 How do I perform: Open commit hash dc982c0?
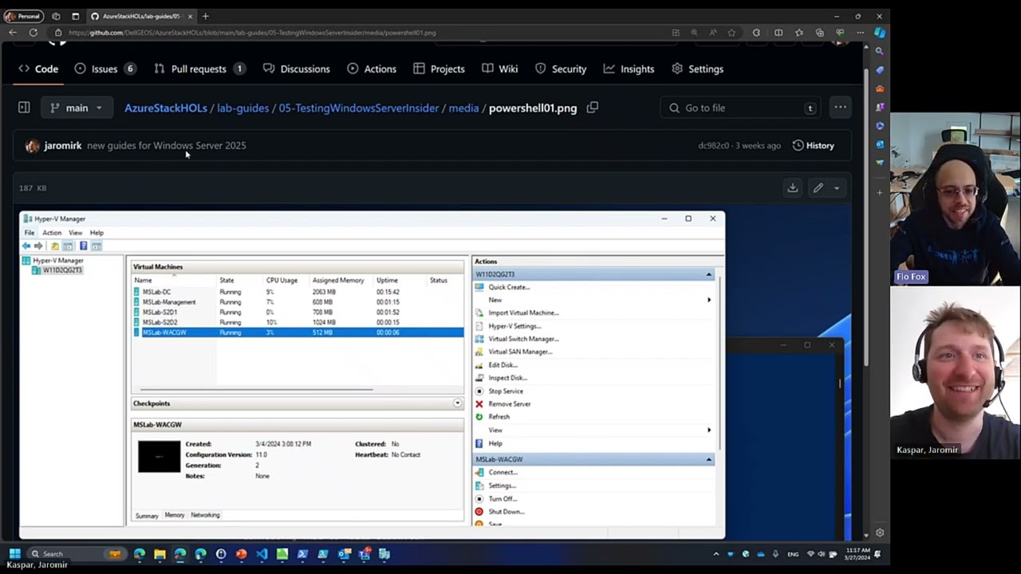coord(713,146)
